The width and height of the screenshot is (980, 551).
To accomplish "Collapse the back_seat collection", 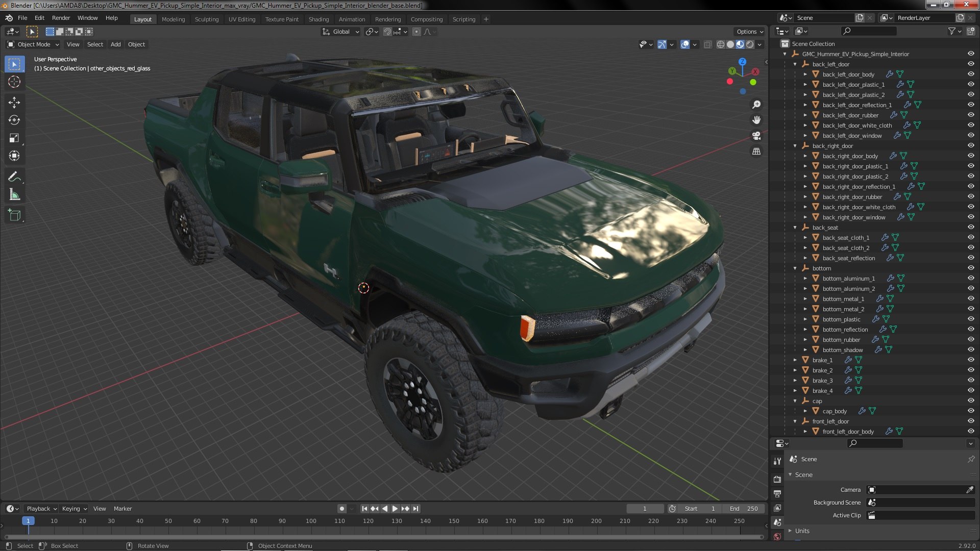I will pos(795,228).
